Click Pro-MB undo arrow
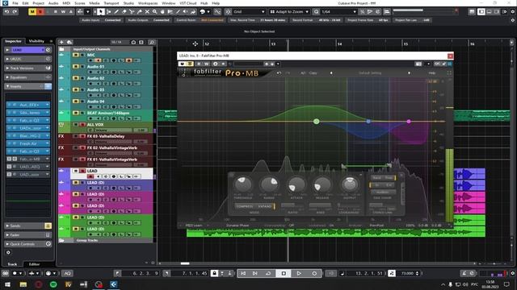The width and height of the screenshot is (517, 290). (279, 73)
